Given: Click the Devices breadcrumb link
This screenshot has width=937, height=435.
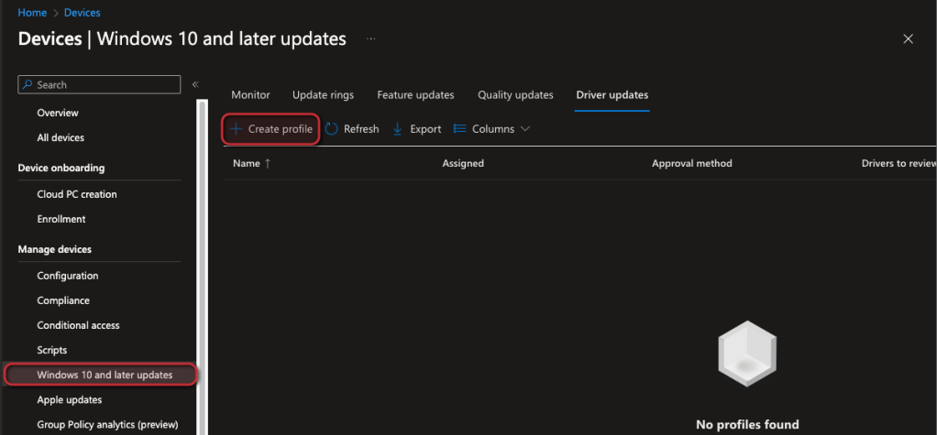Looking at the screenshot, I should point(83,13).
